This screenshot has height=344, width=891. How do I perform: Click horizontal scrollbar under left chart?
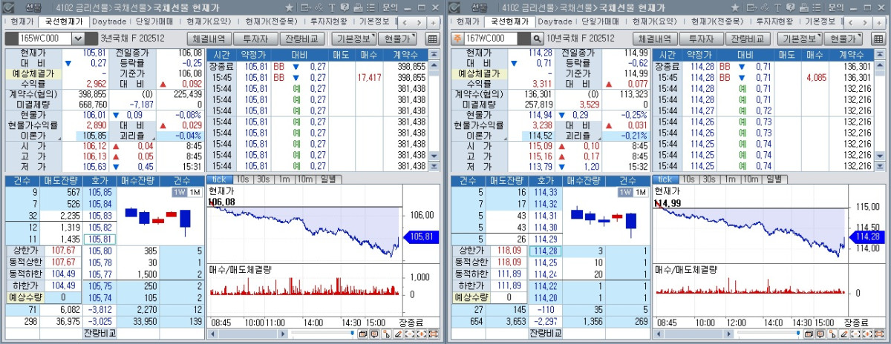point(248,334)
